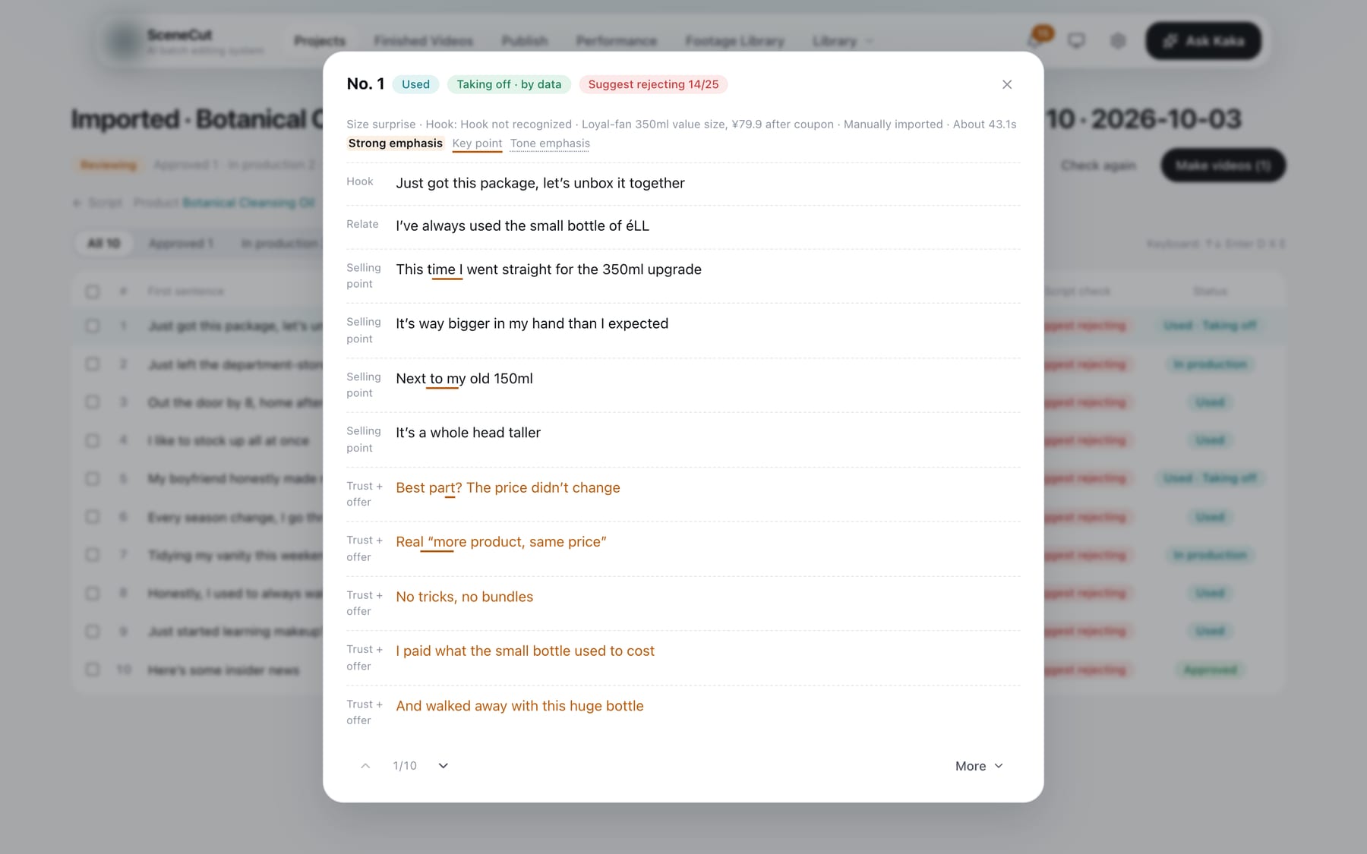The width and height of the screenshot is (1367, 854).
Task: Click the hook line about unboxing
Action: 540,183
